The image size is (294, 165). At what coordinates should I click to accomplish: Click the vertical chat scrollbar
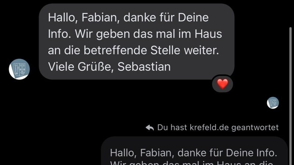click(290, 96)
